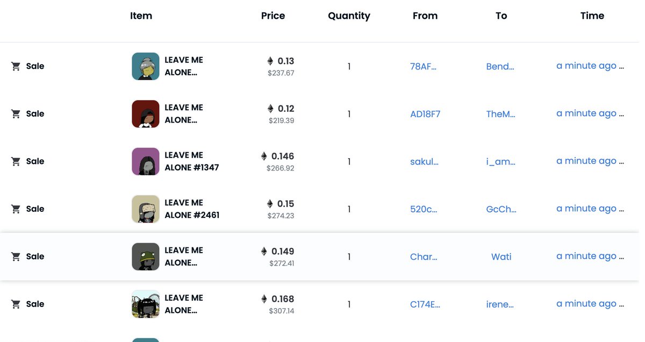Open buyer Bend… profile link
Image resolution: width=645 pixels, height=342 pixels.
[x=500, y=66]
